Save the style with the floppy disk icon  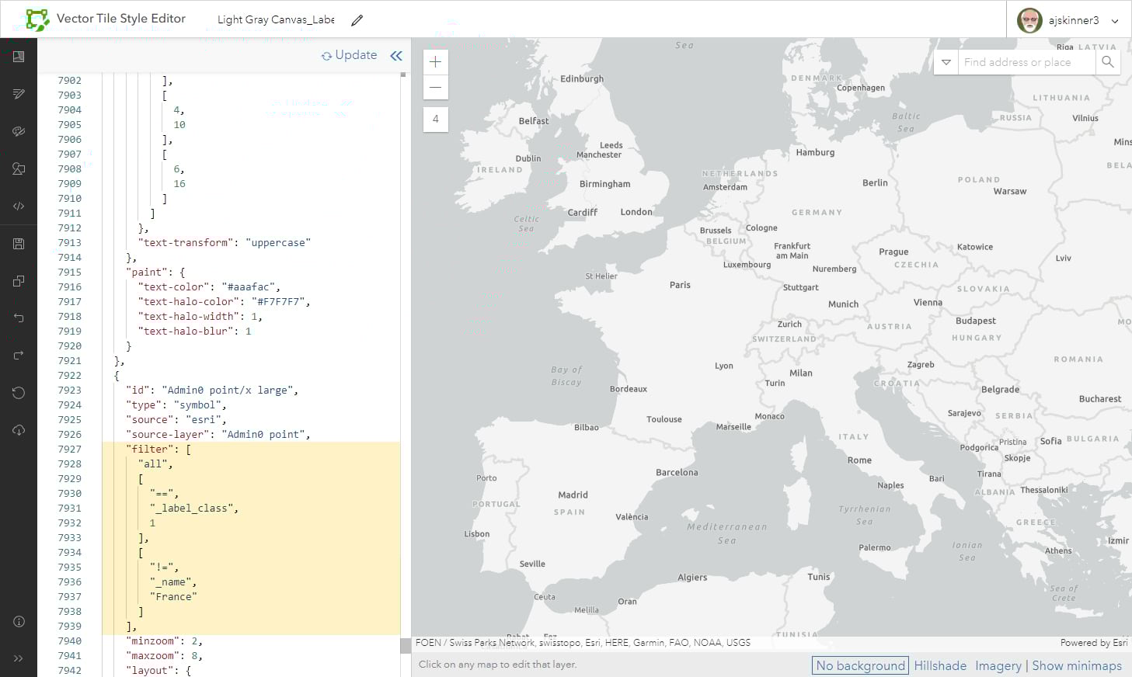19,244
